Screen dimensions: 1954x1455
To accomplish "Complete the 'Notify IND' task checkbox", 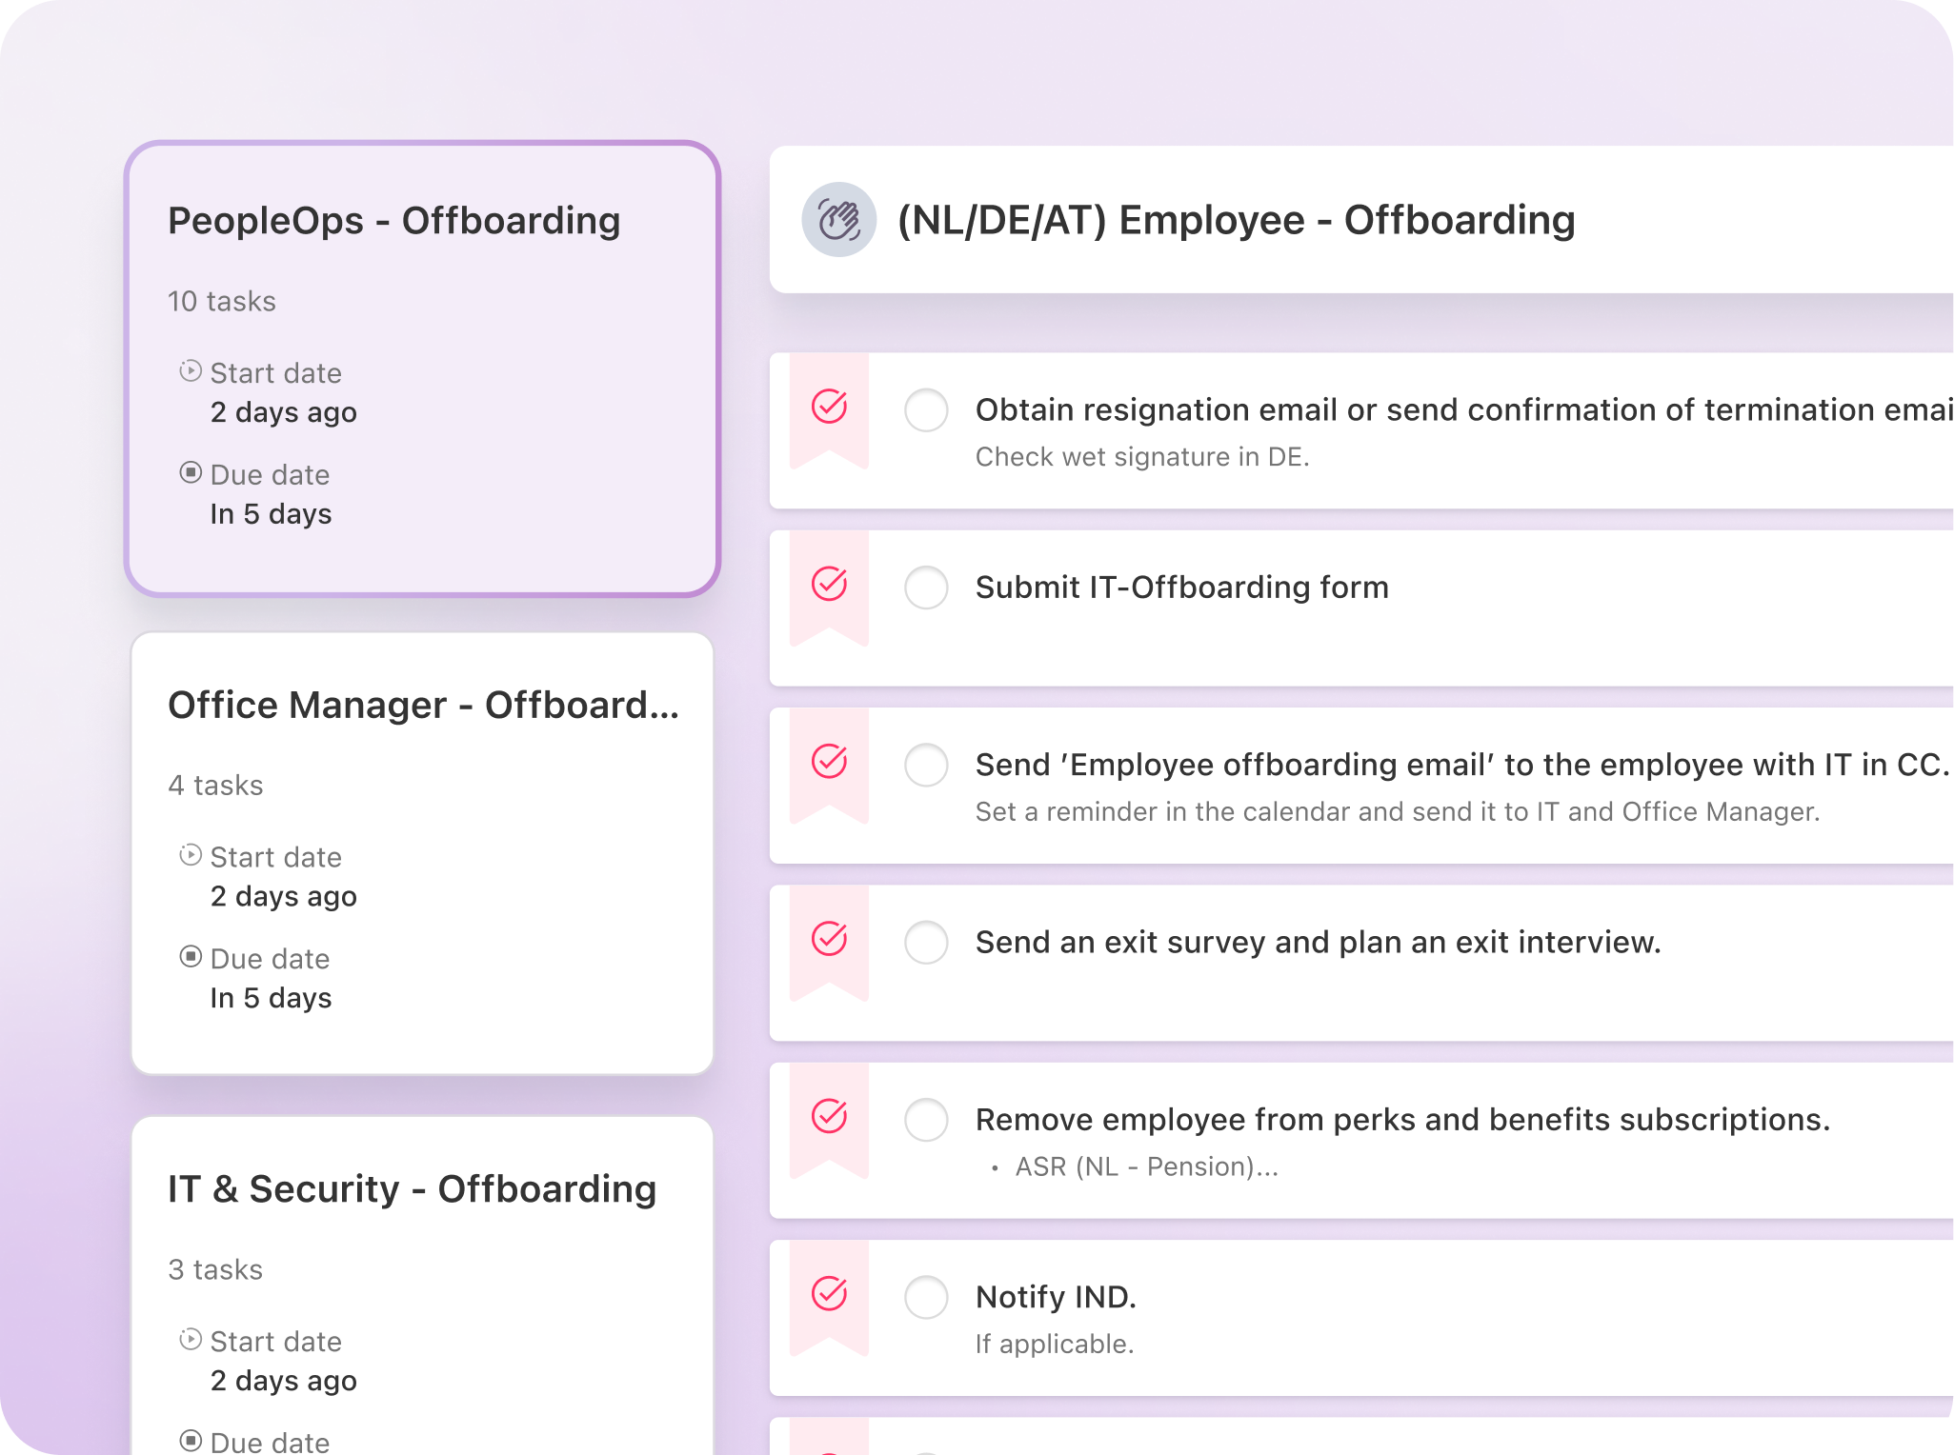I will click(925, 1297).
